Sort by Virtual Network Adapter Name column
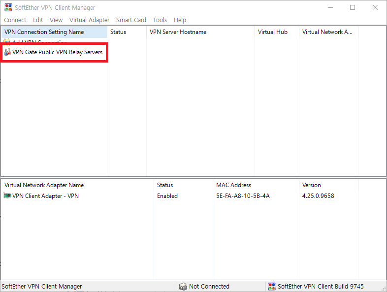 coord(77,185)
